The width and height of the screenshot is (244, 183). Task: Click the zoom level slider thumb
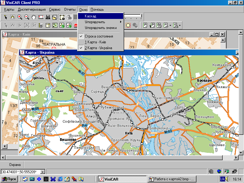click(141, 16)
